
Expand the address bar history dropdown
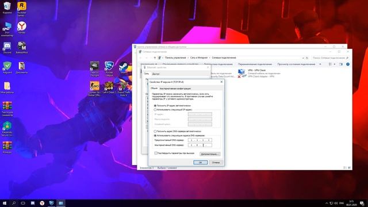point(303,57)
